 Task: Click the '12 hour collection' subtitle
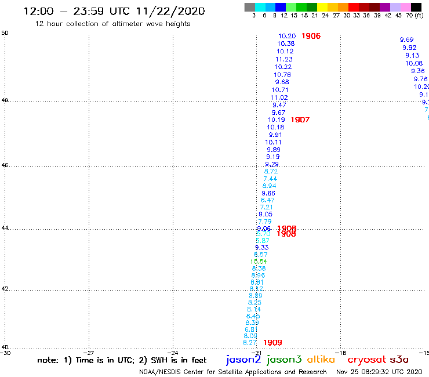pyautogui.click(x=112, y=24)
